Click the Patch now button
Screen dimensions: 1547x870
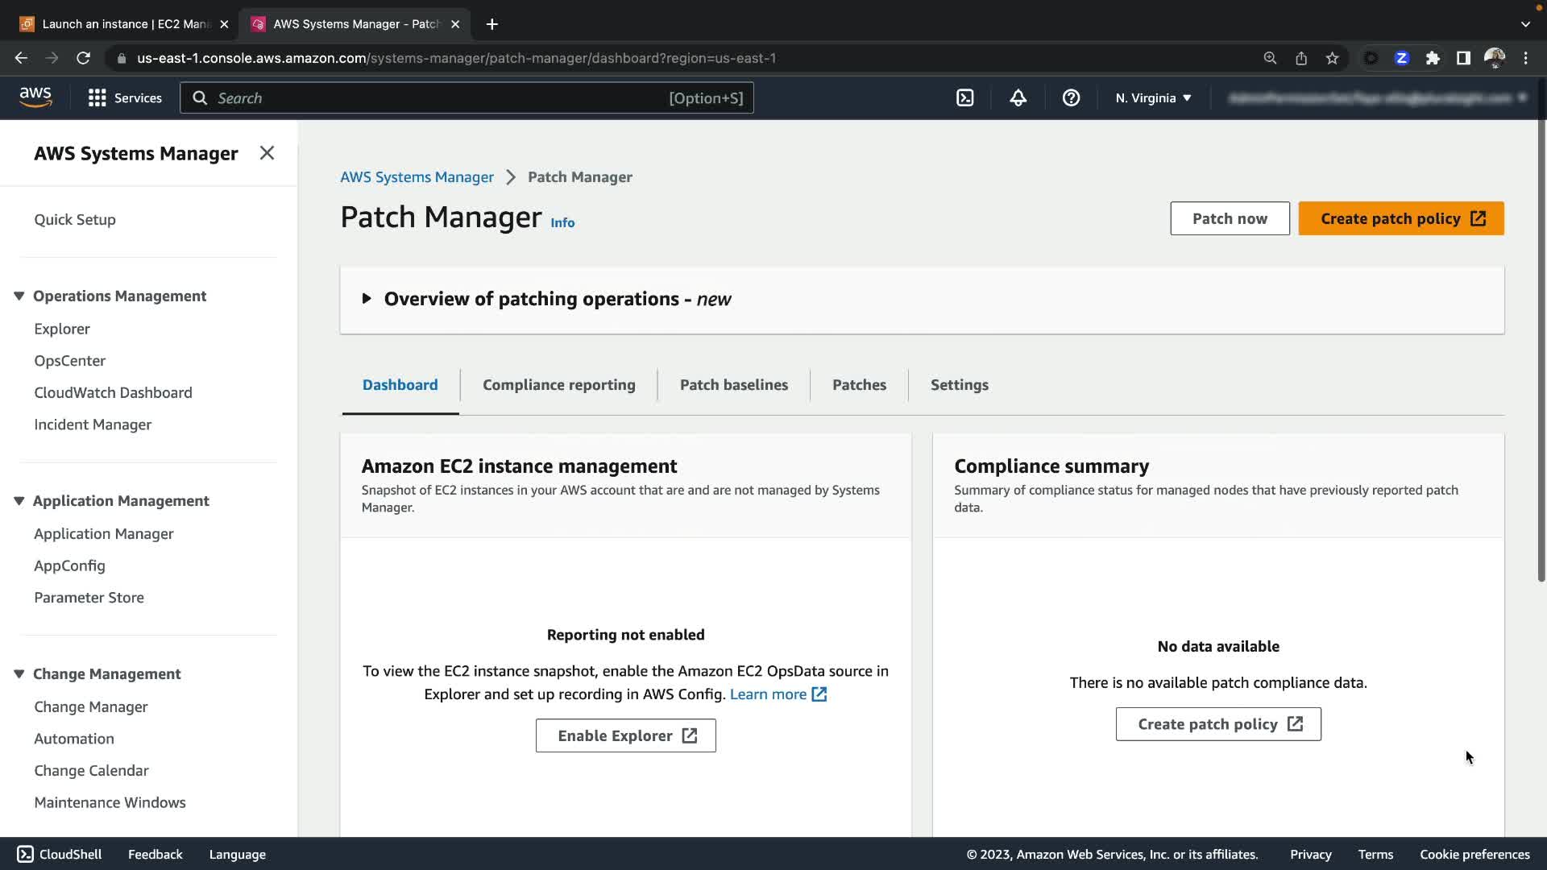tap(1230, 218)
